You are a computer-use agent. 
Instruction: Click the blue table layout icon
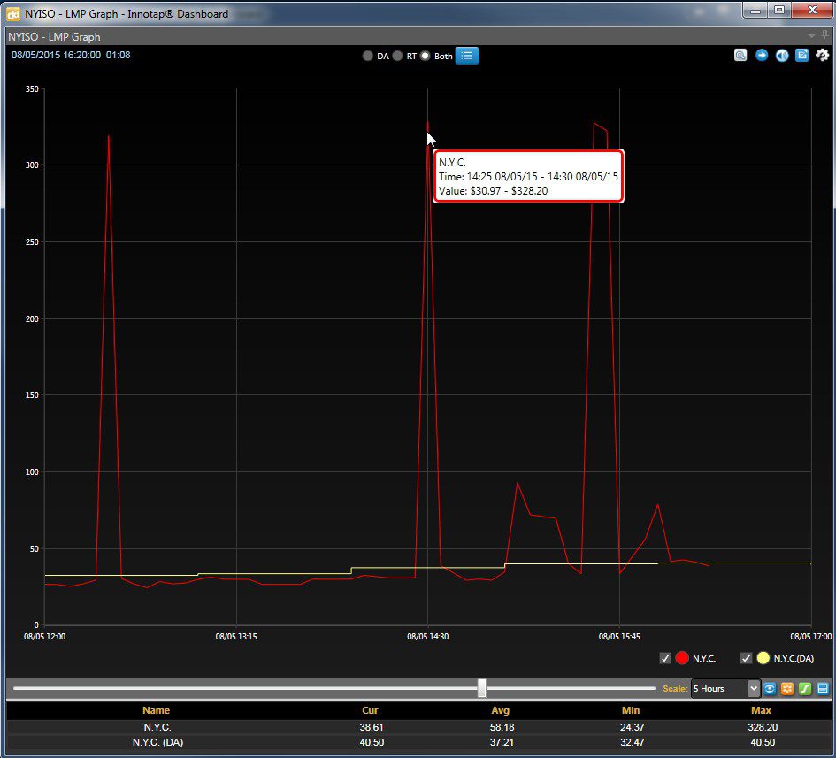823,689
